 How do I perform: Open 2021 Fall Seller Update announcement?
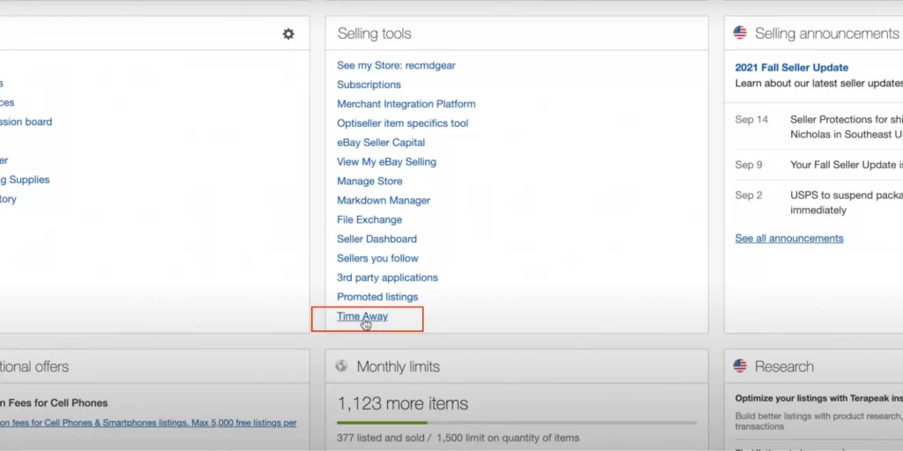coord(791,67)
